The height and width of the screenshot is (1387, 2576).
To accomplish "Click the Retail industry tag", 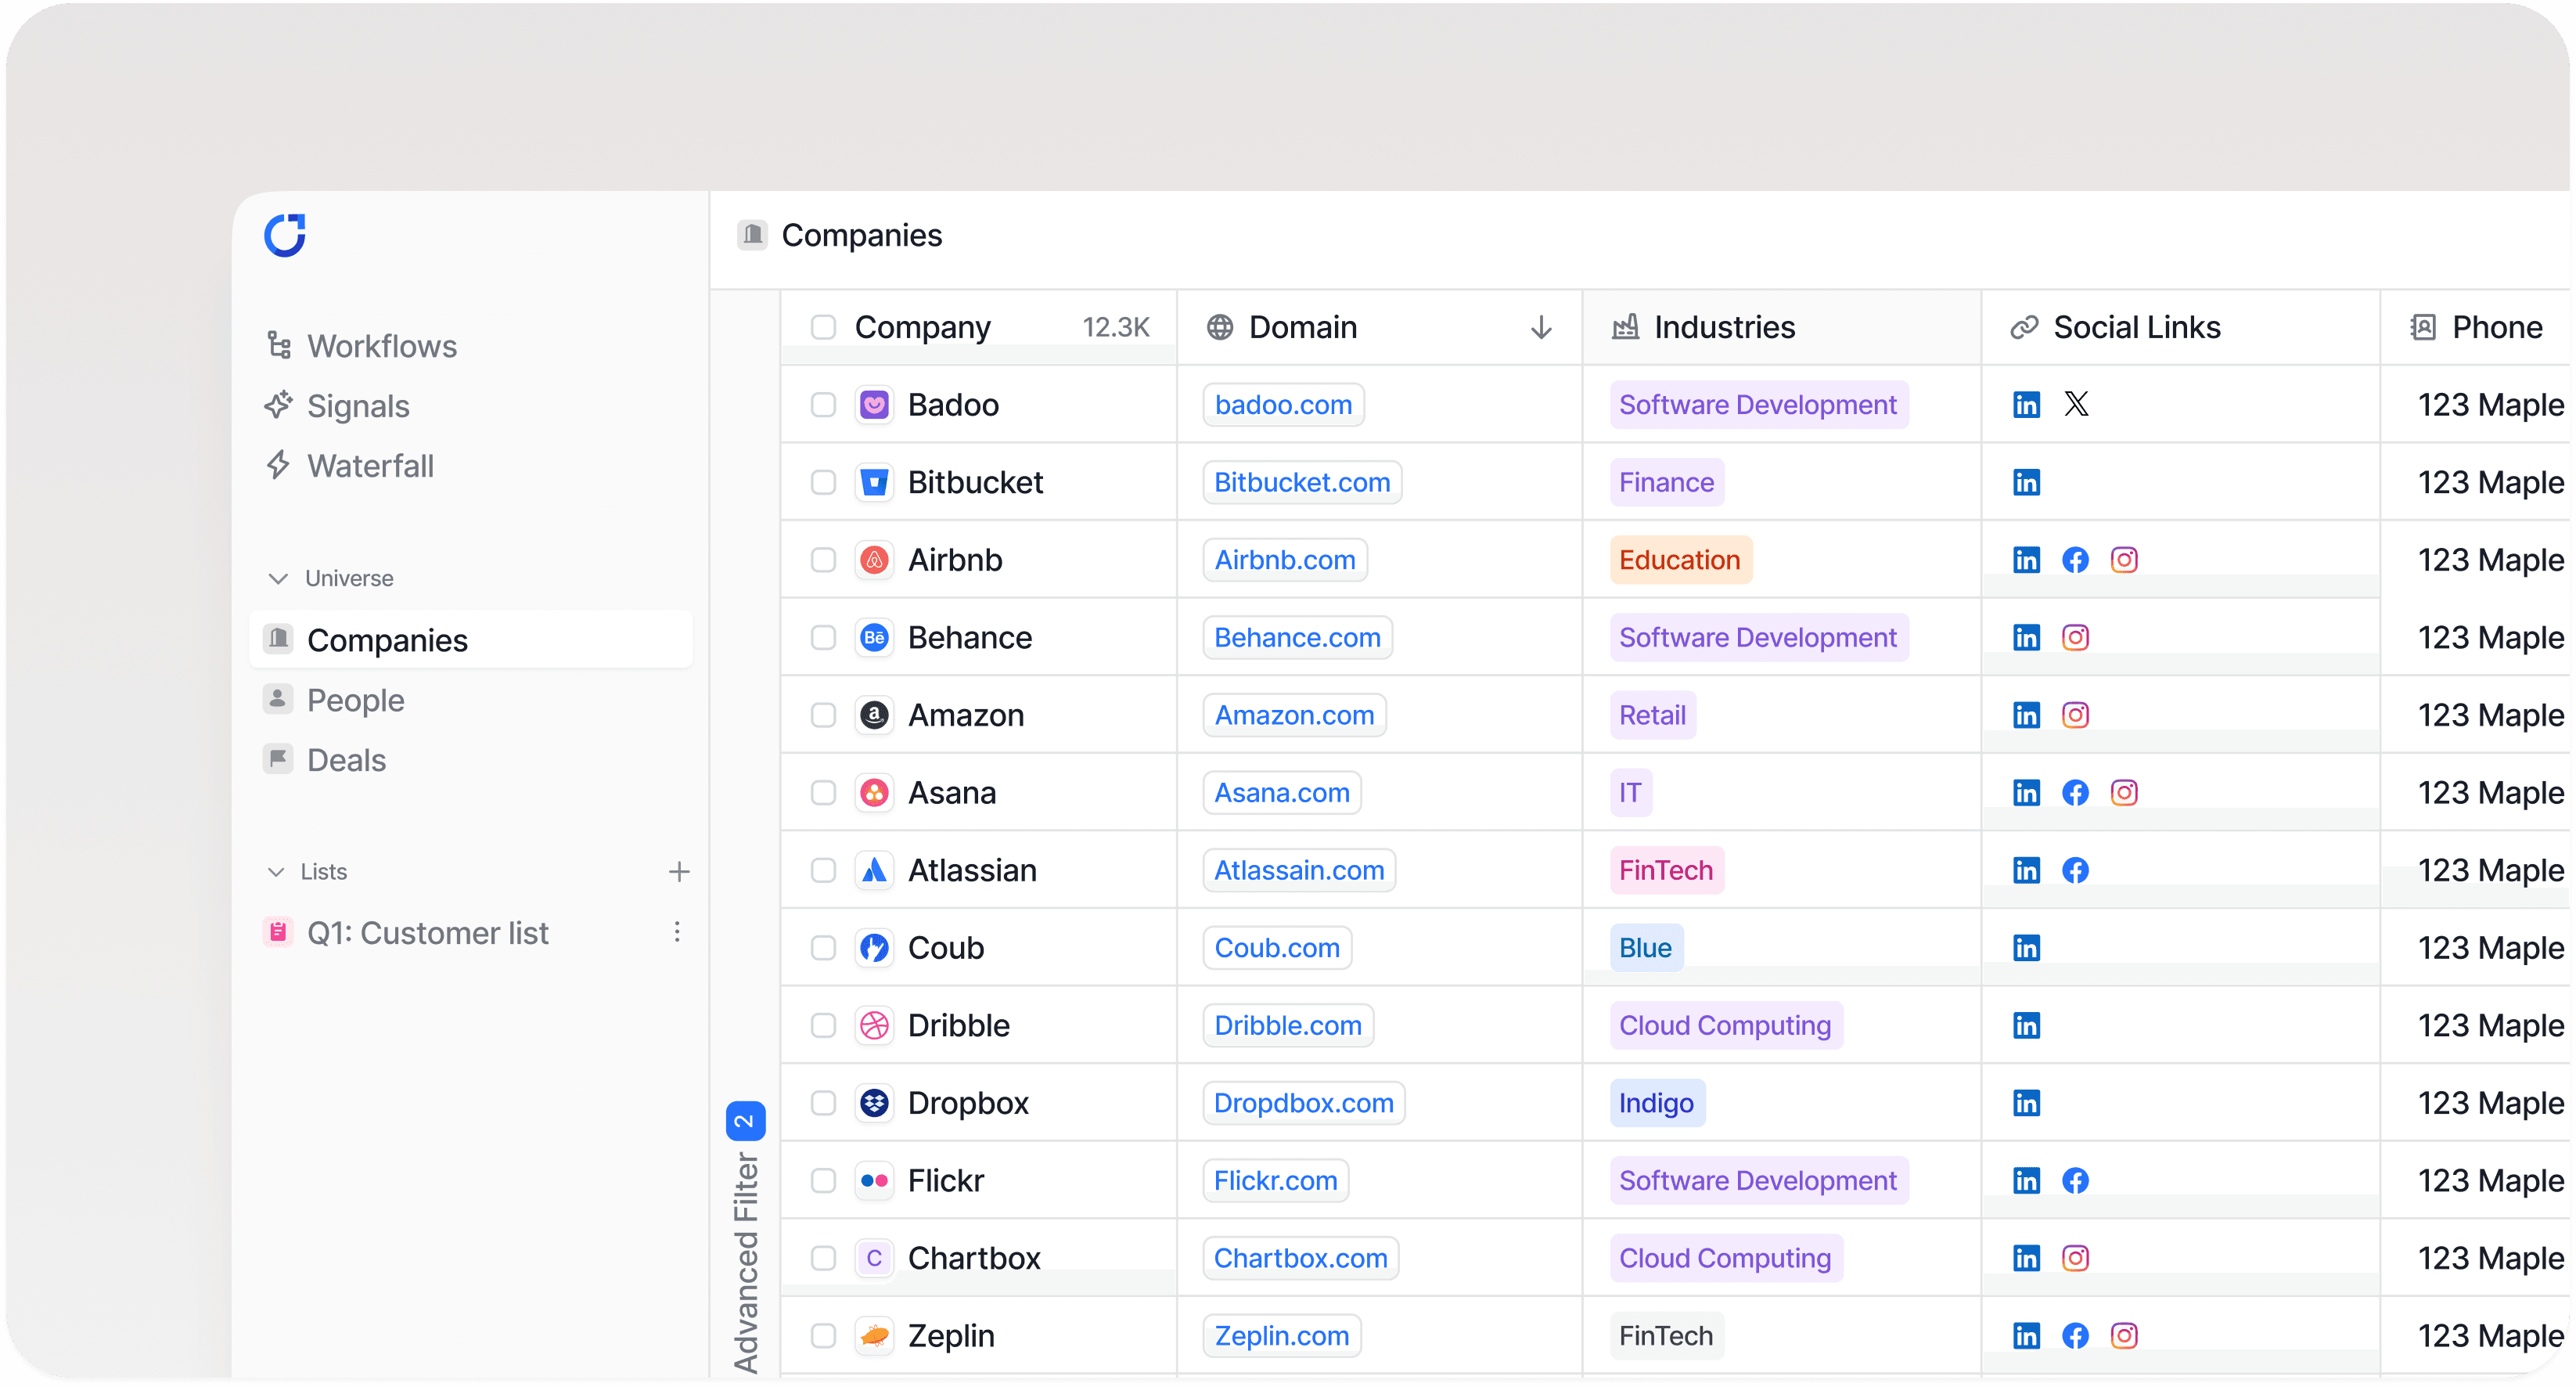I will [x=1653, y=715].
